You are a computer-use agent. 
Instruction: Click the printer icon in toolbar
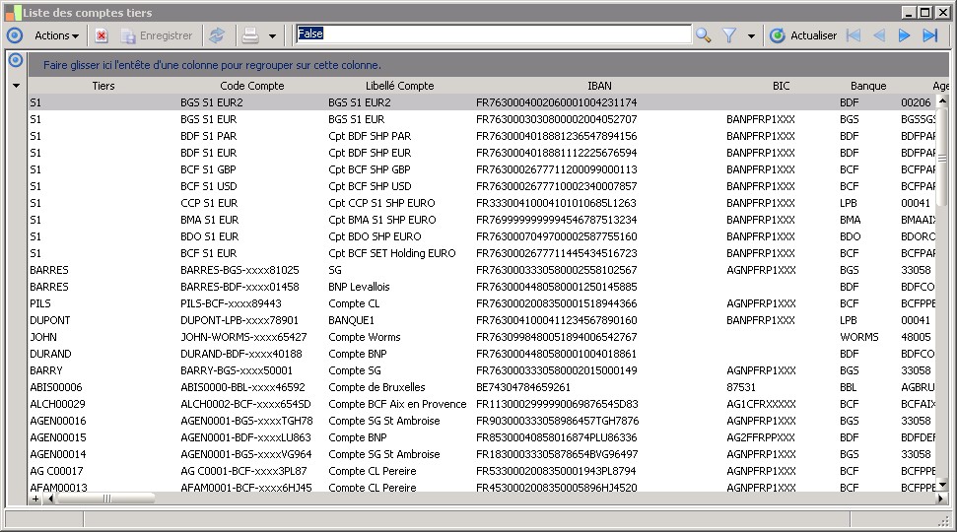tap(250, 35)
